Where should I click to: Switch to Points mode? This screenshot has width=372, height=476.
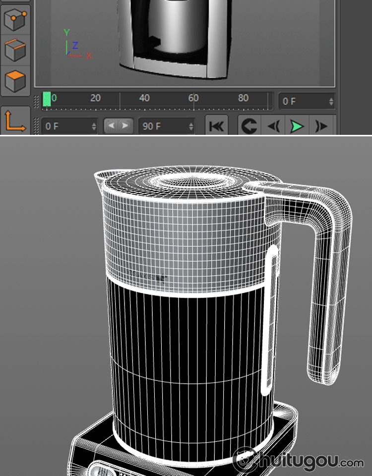click(15, 20)
